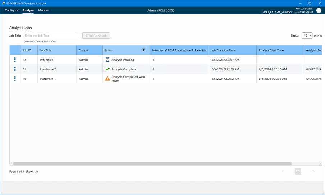Select the Analyze tab
Image resolution: width=325 pixels, height=195 pixels.
point(28,10)
